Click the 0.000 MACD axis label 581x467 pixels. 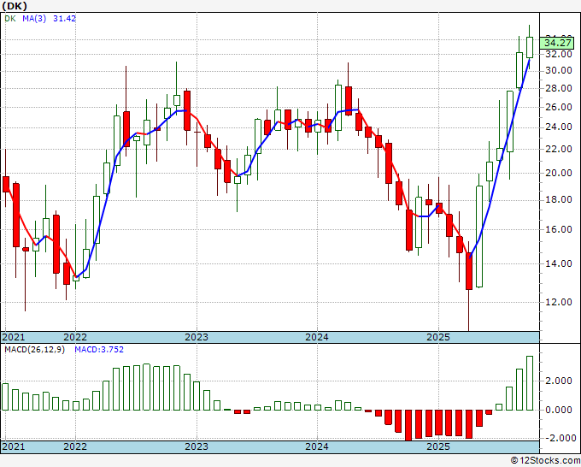pyautogui.click(x=559, y=410)
